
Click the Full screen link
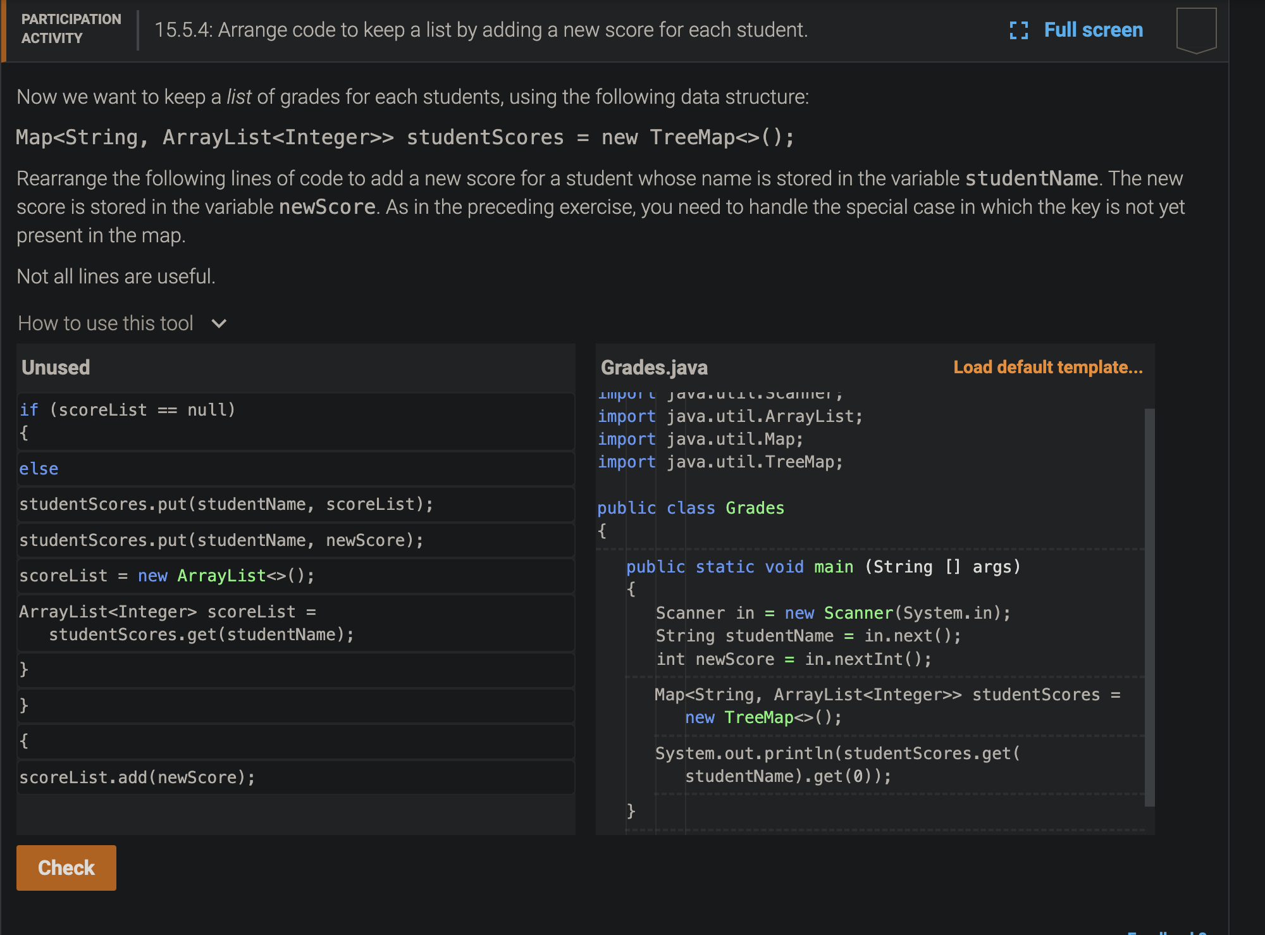point(1093,30)
